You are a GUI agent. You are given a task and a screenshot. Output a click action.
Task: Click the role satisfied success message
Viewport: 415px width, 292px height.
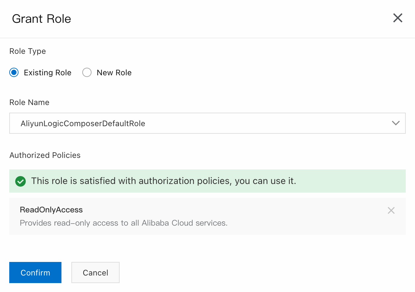coord(164,181)
